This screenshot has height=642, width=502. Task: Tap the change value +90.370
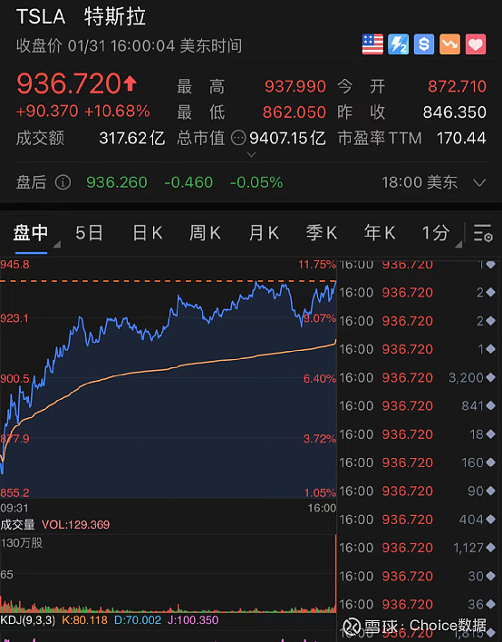47,111
